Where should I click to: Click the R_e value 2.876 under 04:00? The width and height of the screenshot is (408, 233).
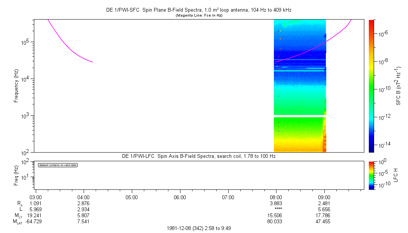(x=83, y=203)
